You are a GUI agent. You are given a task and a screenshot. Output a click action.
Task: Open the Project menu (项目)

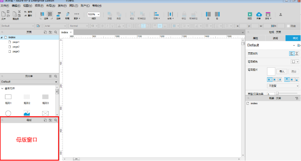[x=39, y=6]
